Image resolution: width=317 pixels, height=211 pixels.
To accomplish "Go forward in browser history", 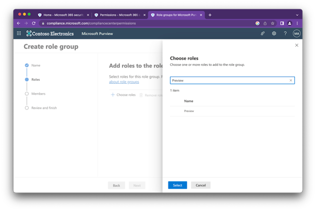I will pyautogui.click(x=26, y=23).
